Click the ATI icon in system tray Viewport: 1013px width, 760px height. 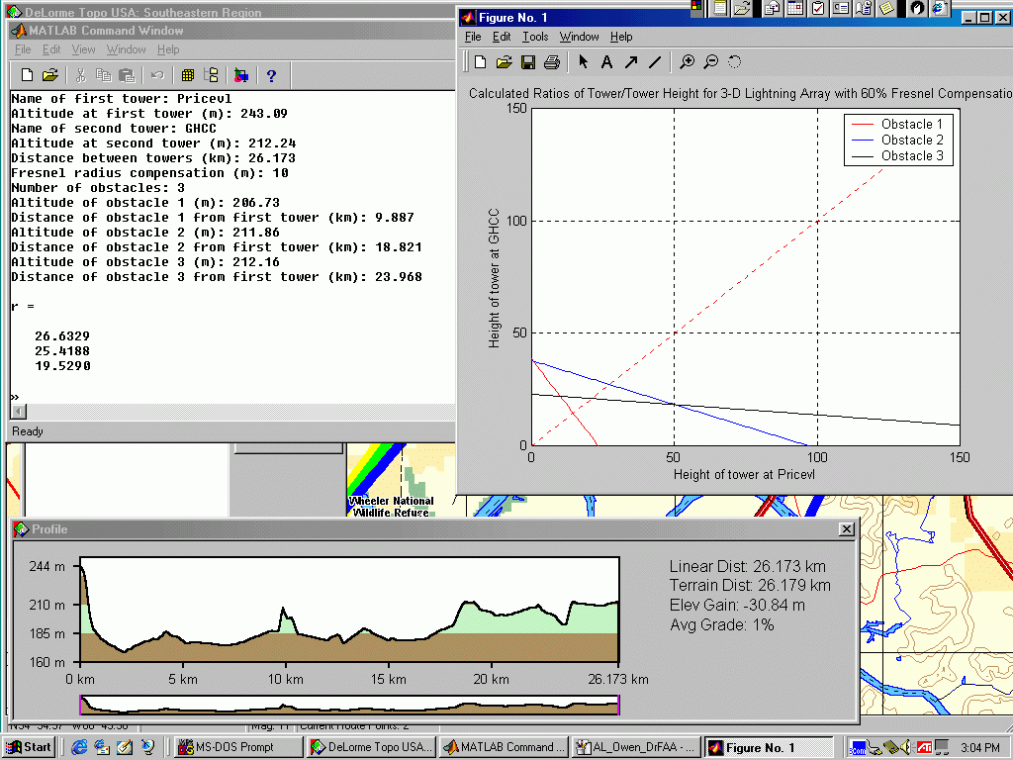click(x=923, y=748)
